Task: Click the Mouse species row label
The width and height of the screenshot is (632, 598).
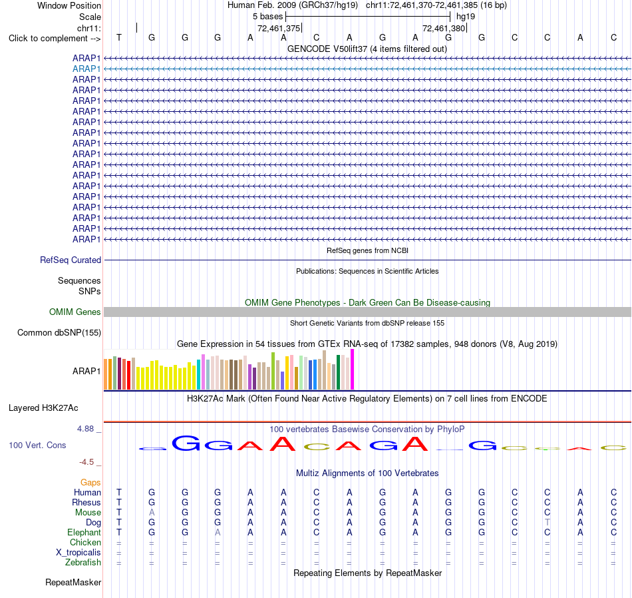Action: (x=88, y=513)
